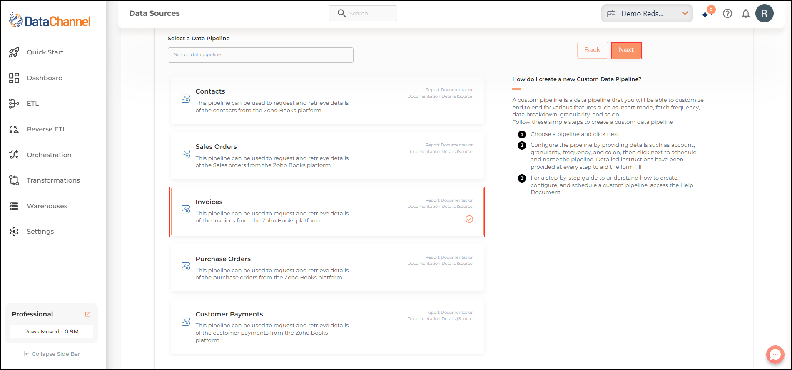Open Settings section
The width and height of the screenshot is (792, 370).
click(40, 232)
